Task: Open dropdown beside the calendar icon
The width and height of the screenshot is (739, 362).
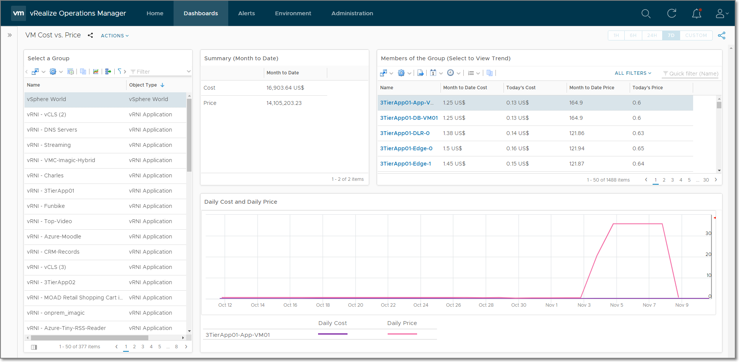Action: click(x=441, y=73)
